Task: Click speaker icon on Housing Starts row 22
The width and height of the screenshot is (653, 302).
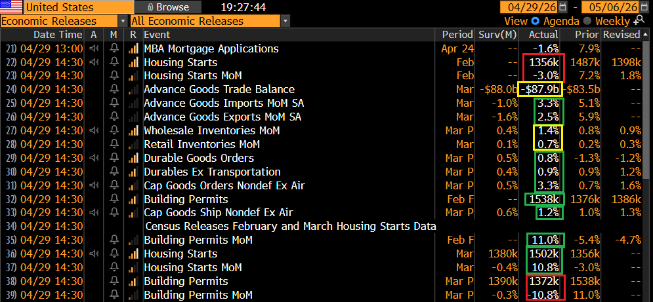Action: (94, 62)
